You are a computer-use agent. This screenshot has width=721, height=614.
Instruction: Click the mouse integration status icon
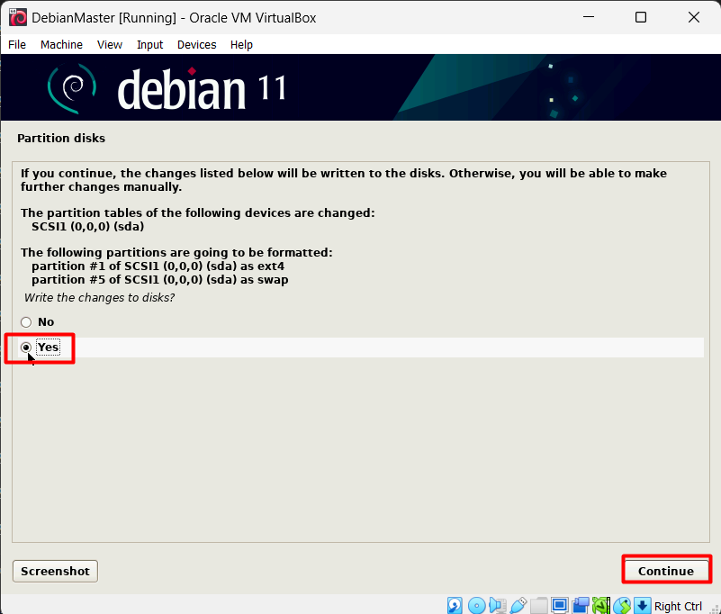622,606
